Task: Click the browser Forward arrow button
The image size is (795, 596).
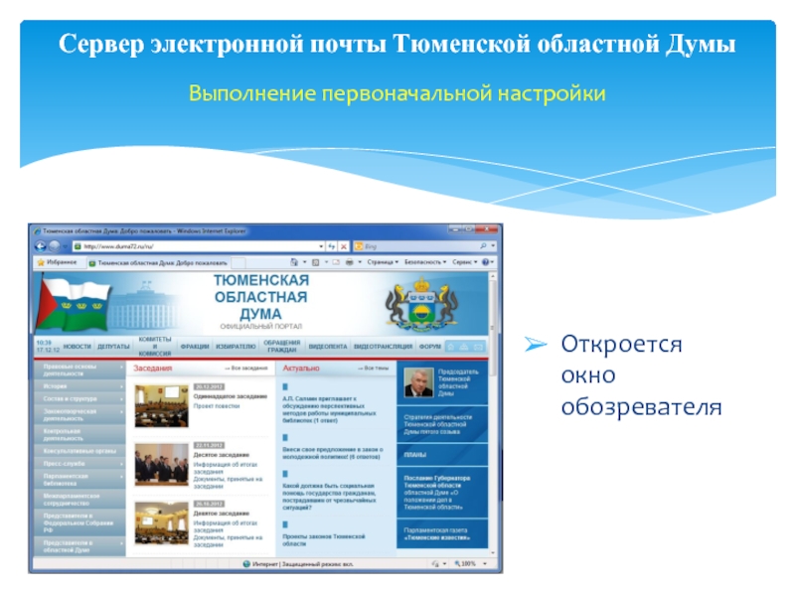Action: tap(55, 246)
